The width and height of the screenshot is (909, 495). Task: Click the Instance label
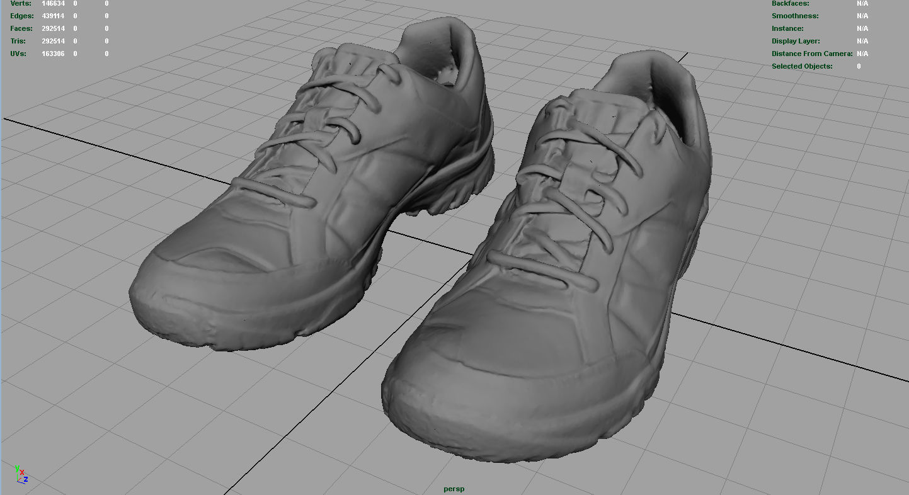coord(787,28)
